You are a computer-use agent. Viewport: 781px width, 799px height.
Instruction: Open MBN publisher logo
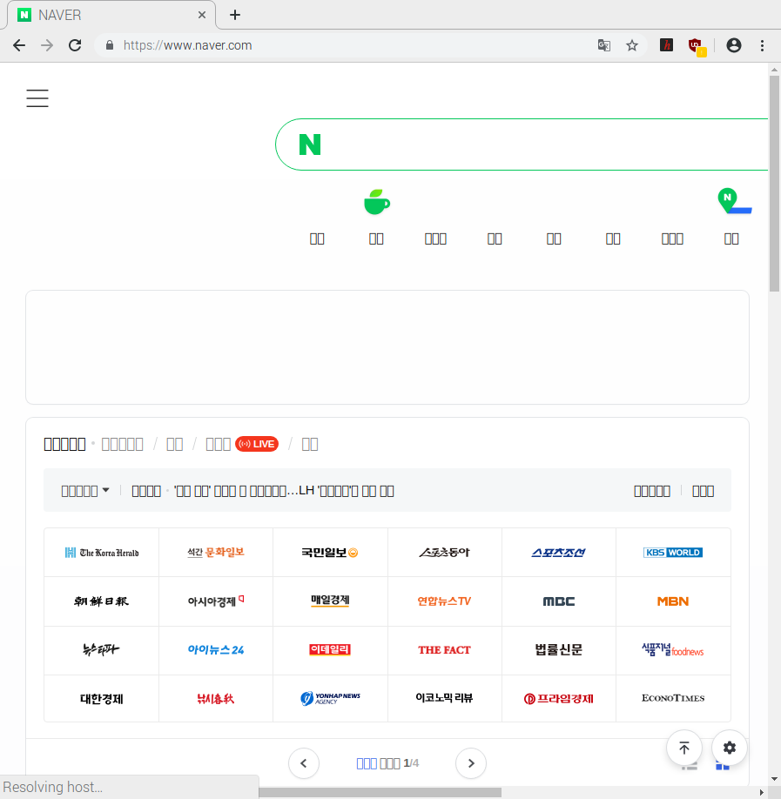point(673,601)
